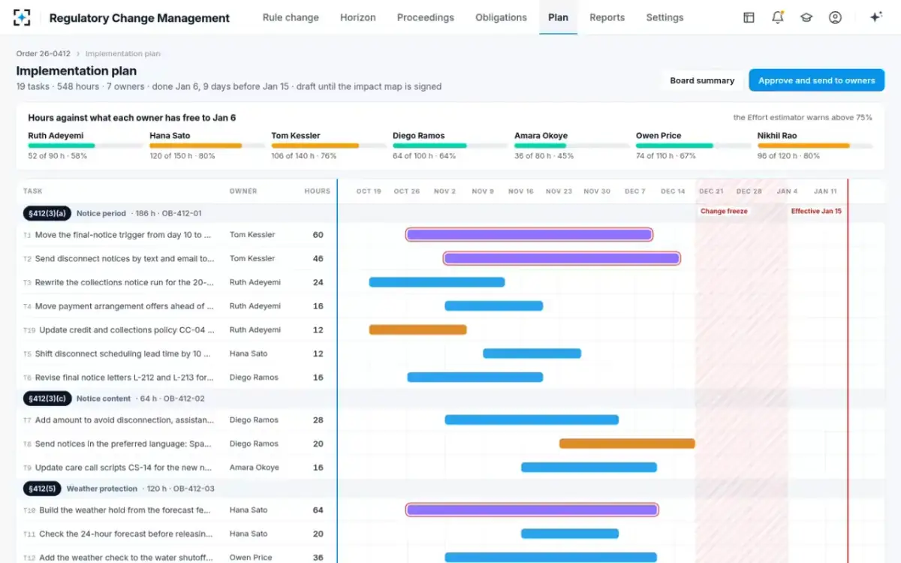Select task 'Send disconnect notices by text and email'

pos(125,258)
